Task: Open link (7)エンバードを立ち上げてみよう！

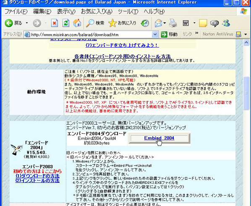Action: coord(122,45)
